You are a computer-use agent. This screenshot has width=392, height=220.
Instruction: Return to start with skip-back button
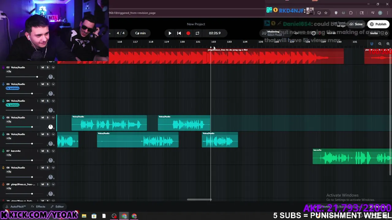(179, 33)
